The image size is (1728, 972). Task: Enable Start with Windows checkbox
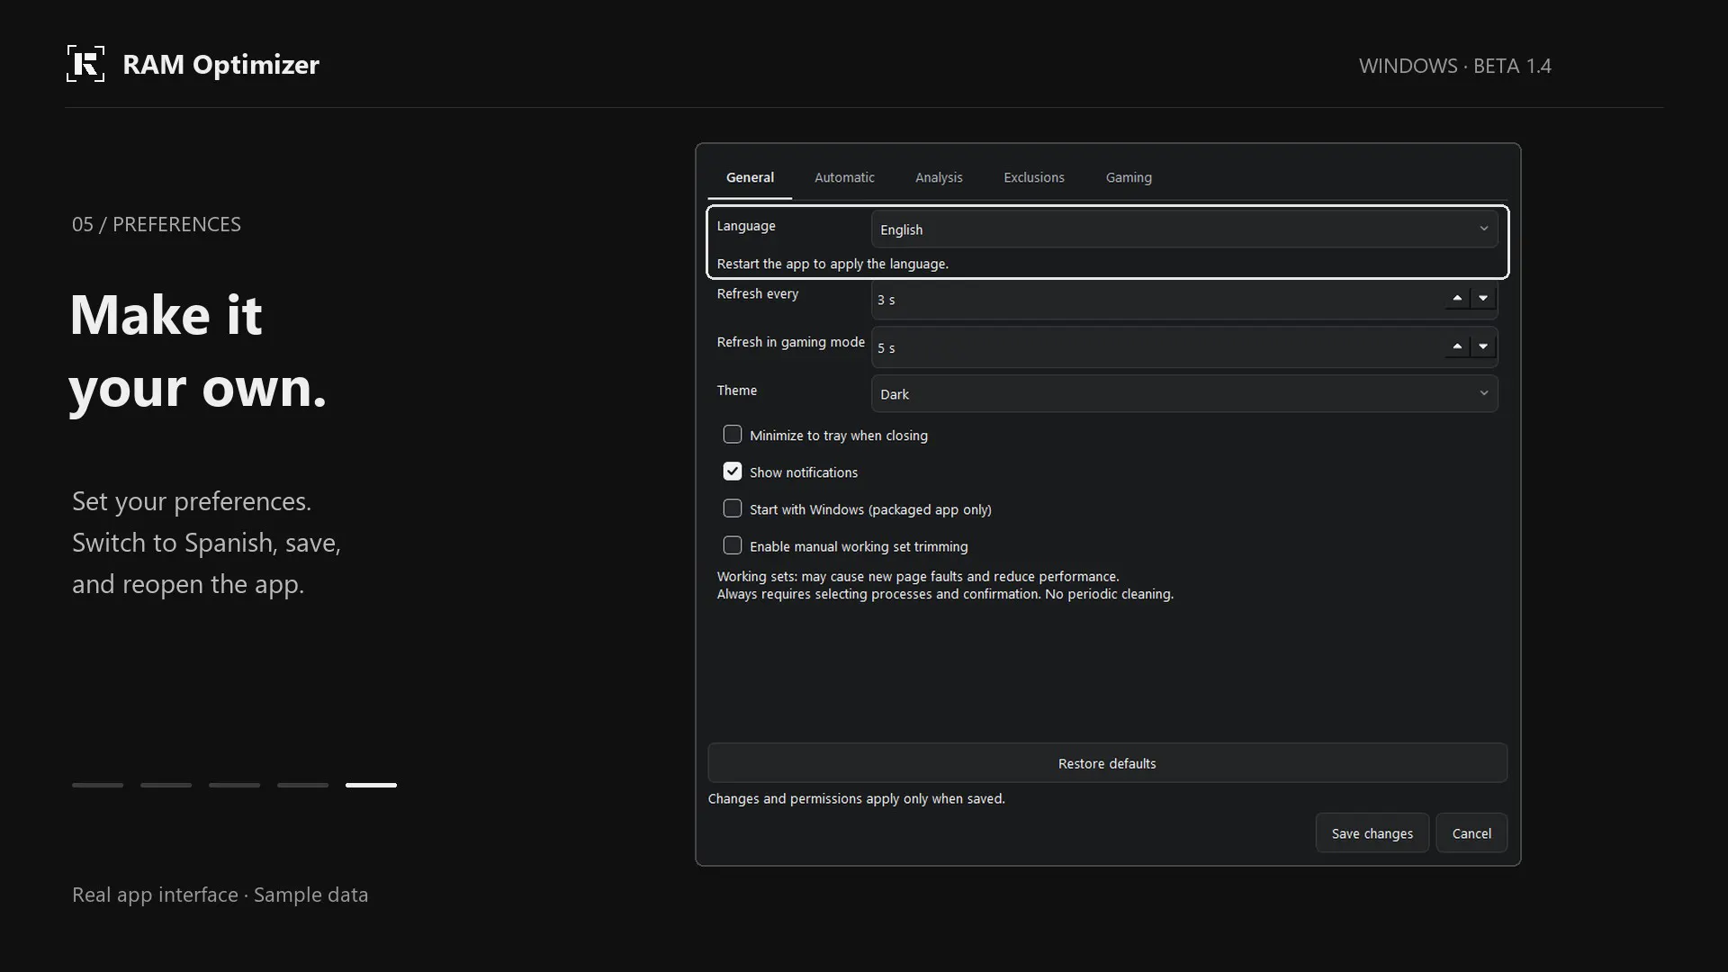(733, 508)
